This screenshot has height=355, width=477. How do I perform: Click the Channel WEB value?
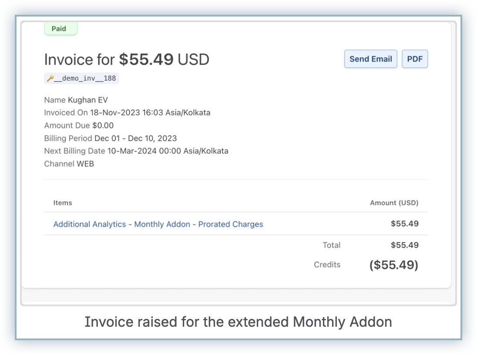(x=85, y=164)
